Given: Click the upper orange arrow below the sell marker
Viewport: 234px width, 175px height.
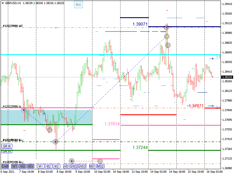Looking at the screenshot, I should coord(166,36).
